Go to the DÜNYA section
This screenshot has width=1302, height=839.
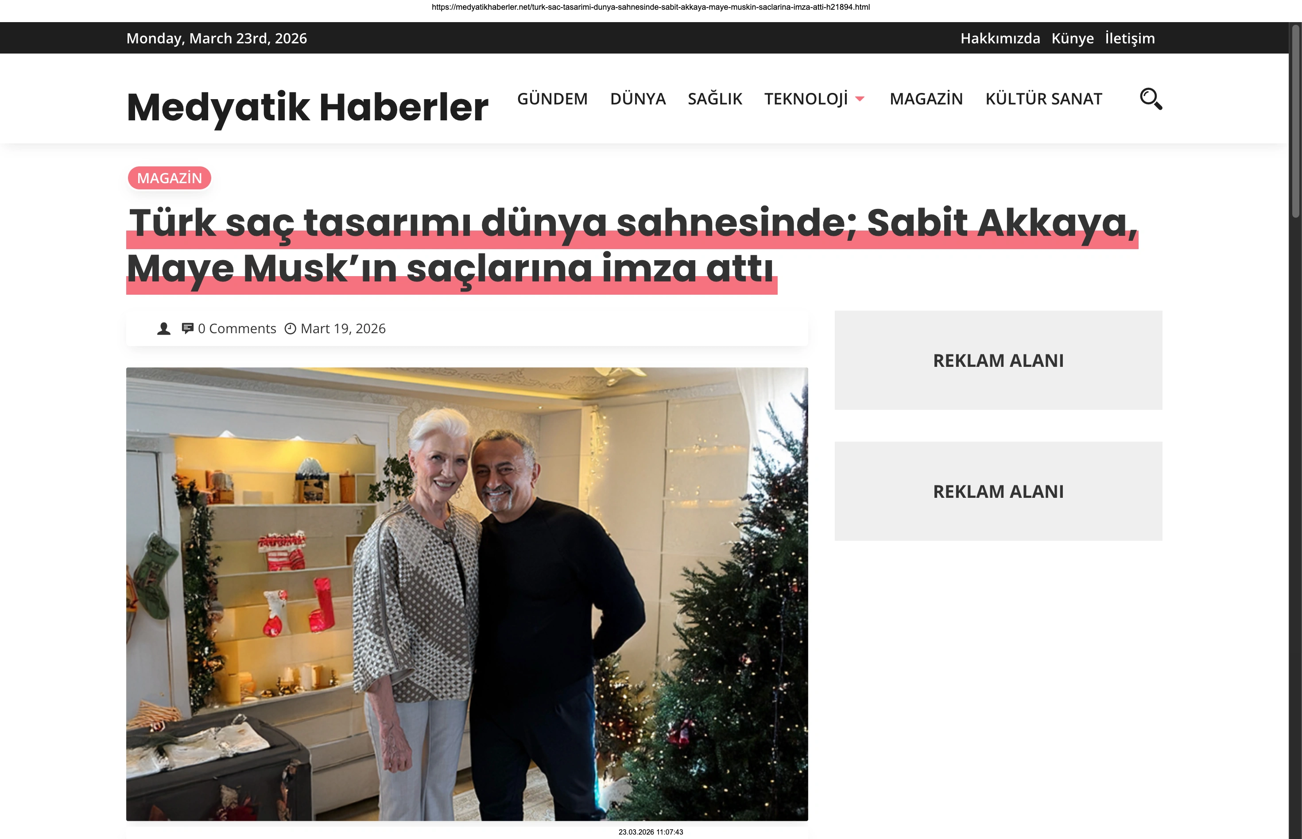pyautogui.click(x=638, y=99)
